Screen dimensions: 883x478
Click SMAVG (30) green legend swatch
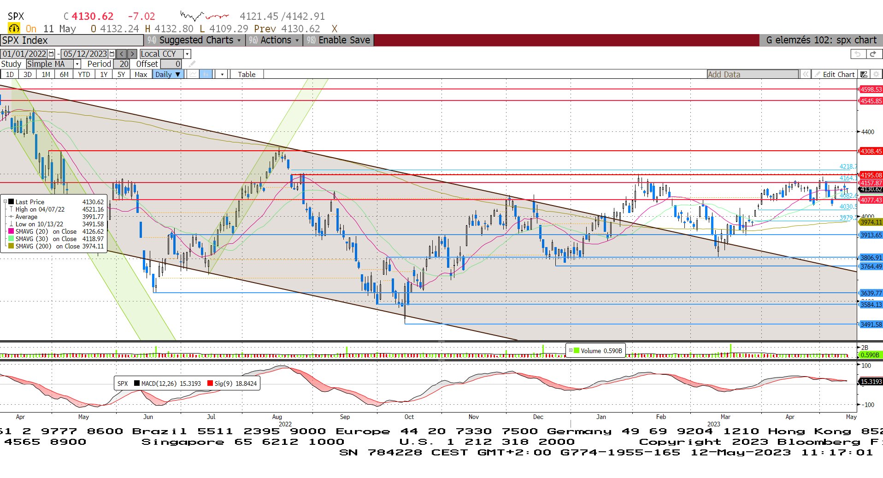click(11, 239)
